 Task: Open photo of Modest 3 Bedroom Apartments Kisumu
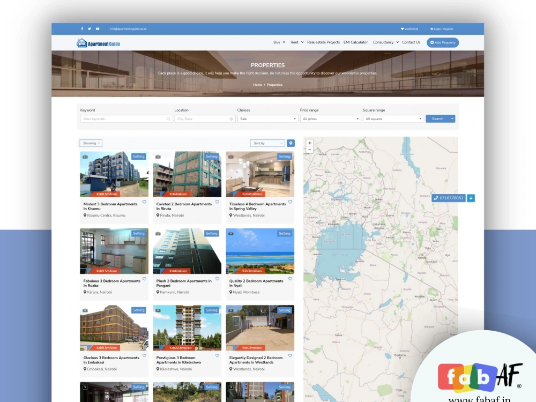click(114, 174)
